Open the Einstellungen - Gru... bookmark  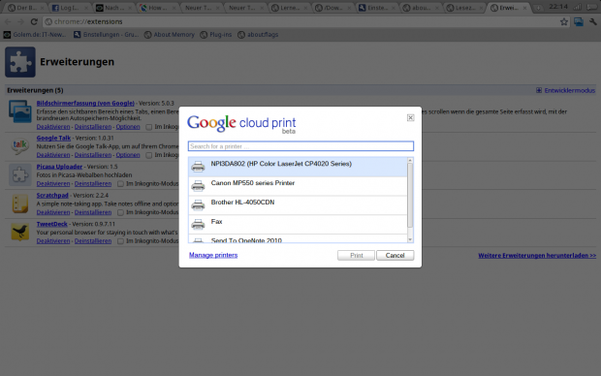click(106, 35)
